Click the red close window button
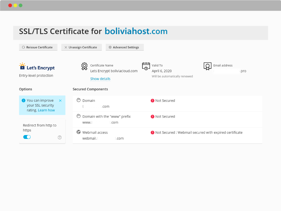 point(10,5)
